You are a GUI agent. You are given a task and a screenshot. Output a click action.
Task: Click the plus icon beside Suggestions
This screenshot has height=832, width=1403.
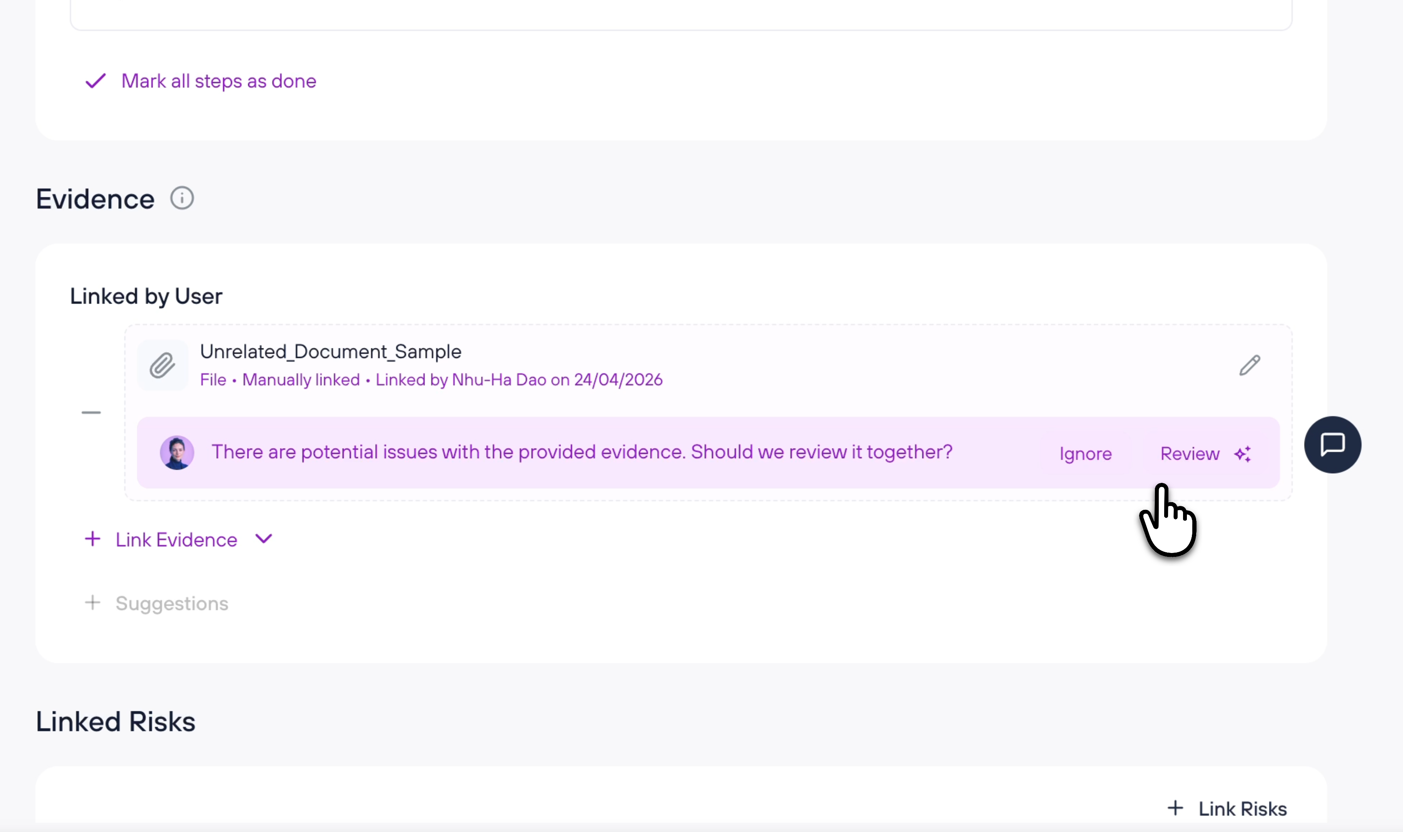coord(92,603)
